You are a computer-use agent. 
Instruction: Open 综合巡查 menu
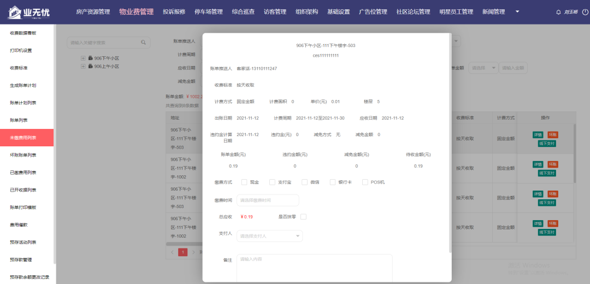tap(244, 12)
